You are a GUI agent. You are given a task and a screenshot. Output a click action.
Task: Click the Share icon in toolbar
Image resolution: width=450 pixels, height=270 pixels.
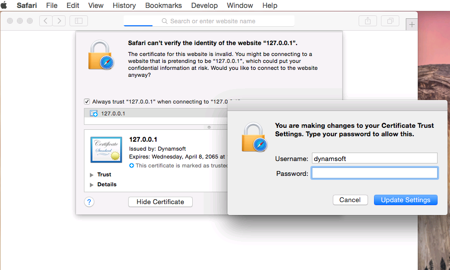[368, 21]
